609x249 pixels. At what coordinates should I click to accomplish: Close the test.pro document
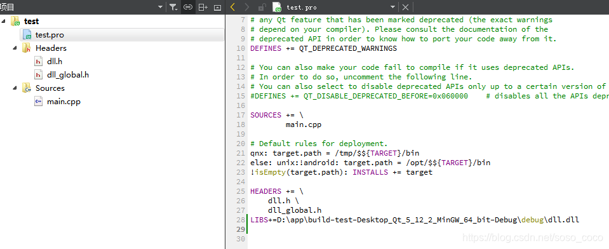405,7
